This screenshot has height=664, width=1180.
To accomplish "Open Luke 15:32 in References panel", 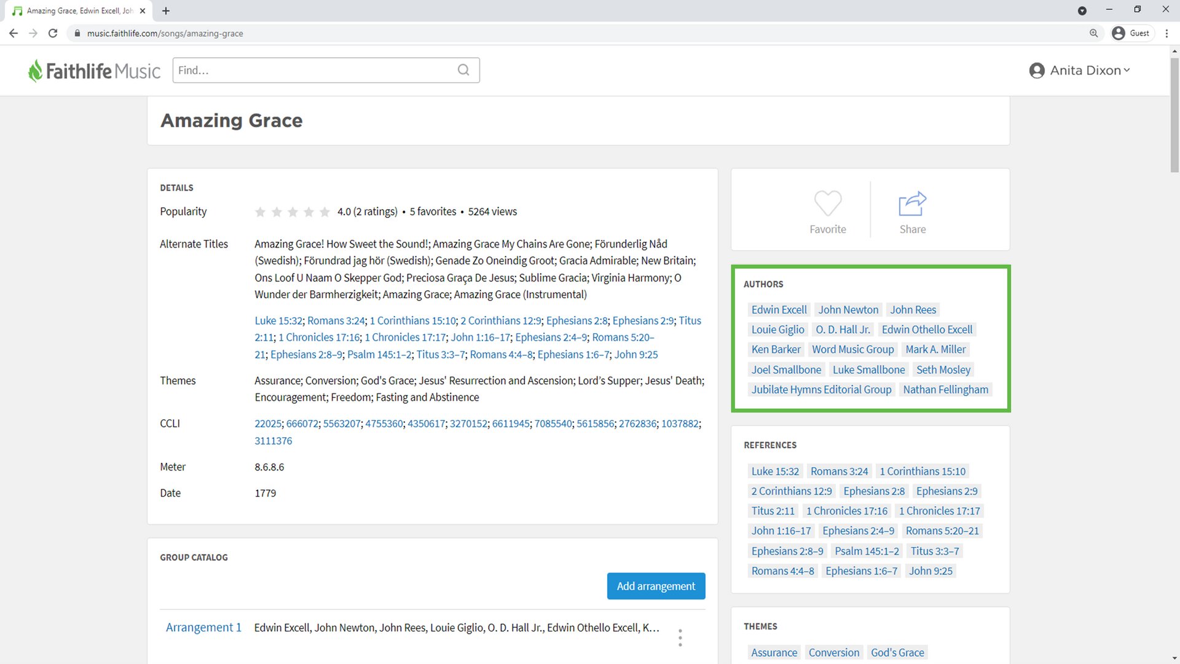I will click(x=775, y=471).
